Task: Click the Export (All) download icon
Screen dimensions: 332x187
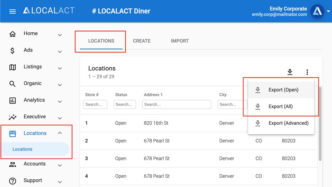Action: click(258, 107)
